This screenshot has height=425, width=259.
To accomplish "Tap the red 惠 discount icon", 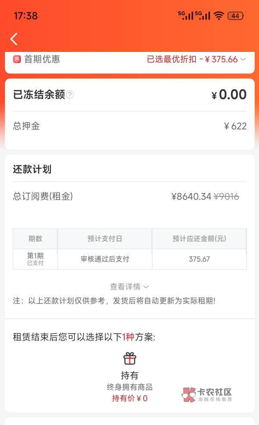I will [x=17, y=59].
